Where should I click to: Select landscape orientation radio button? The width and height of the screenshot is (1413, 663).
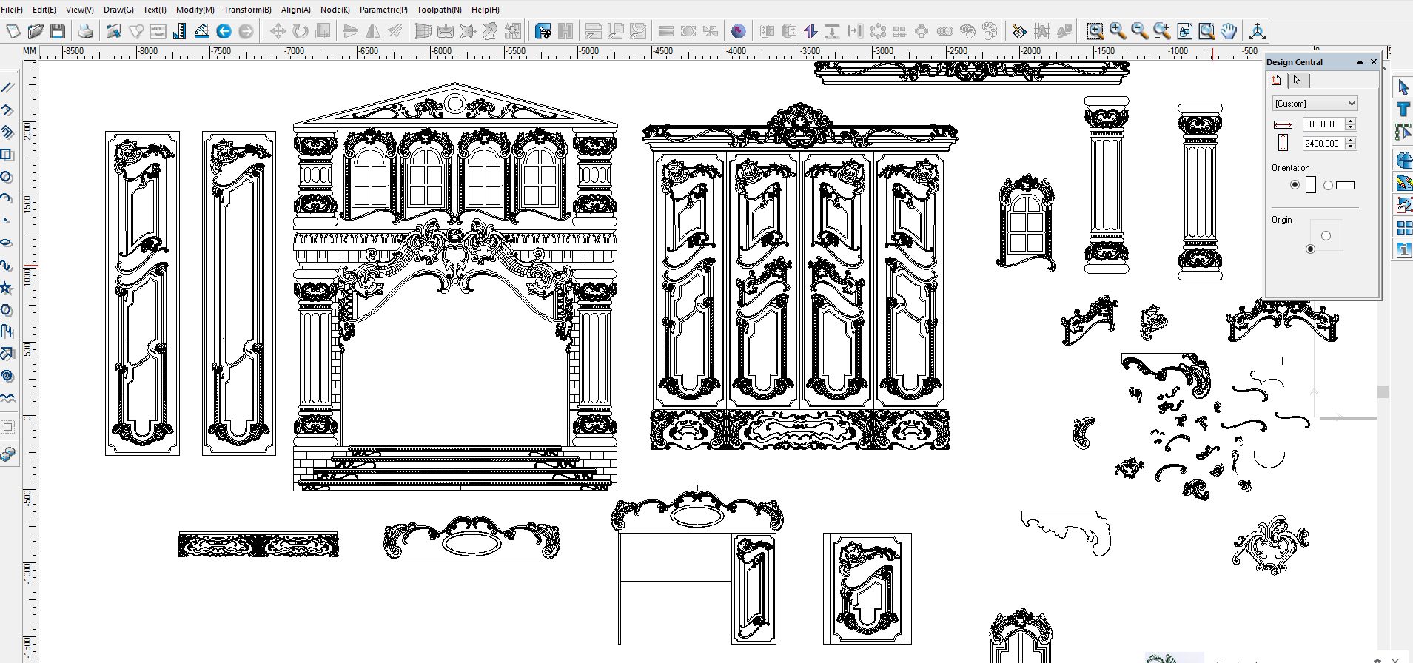pyautogui.click(x=1328, y=185)
